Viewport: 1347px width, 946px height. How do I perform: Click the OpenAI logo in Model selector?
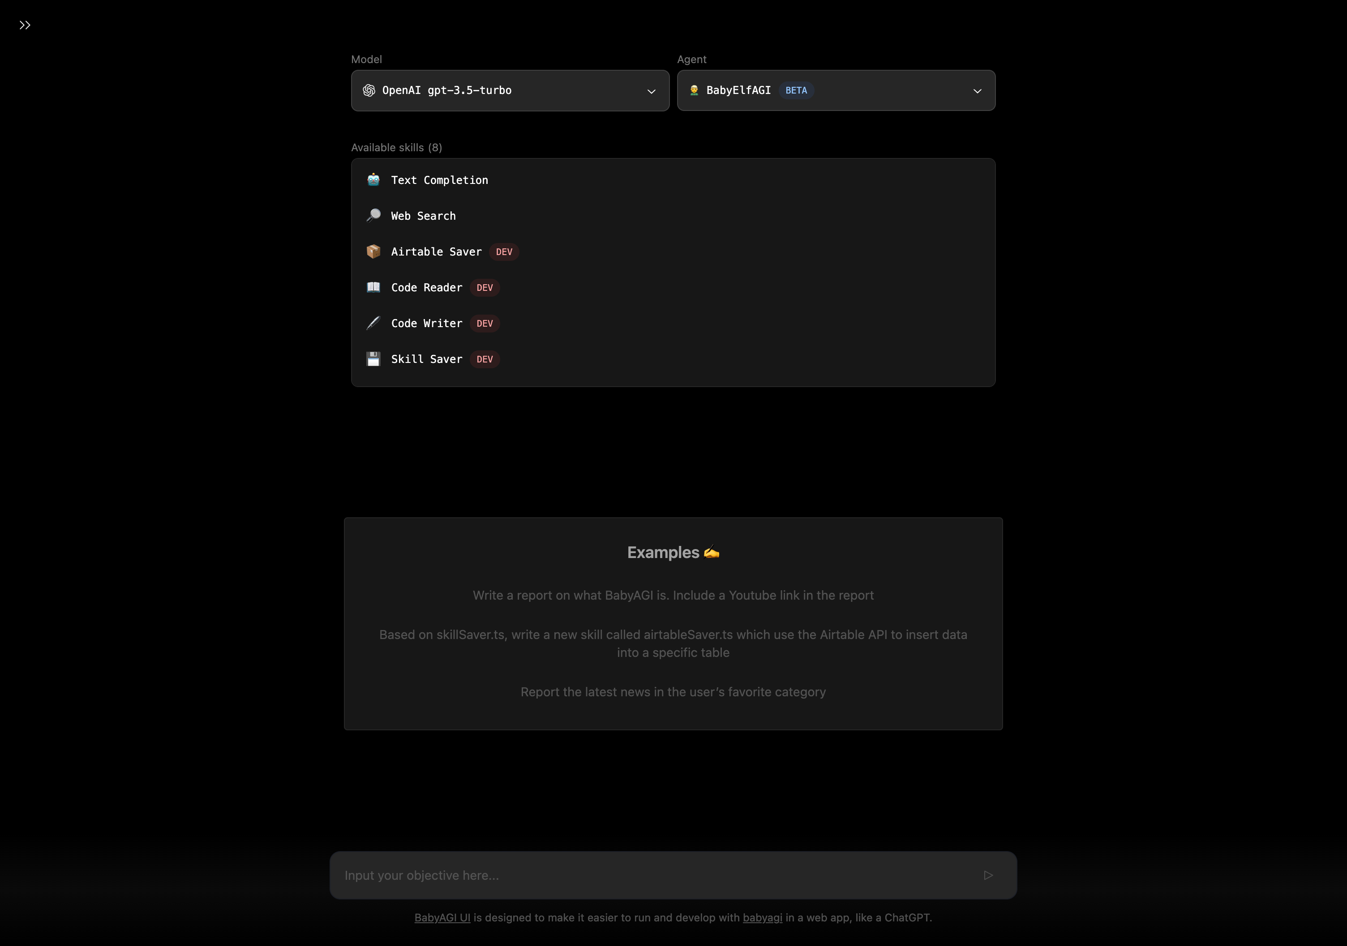(x=369, y=90)
